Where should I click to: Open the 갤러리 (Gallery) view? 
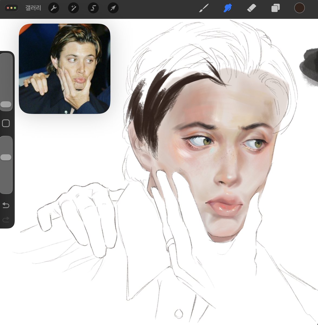[33, 8]
